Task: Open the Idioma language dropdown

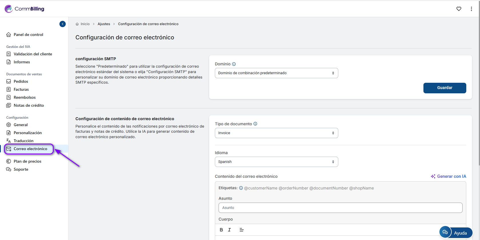Action: click(x=276, y=162)
